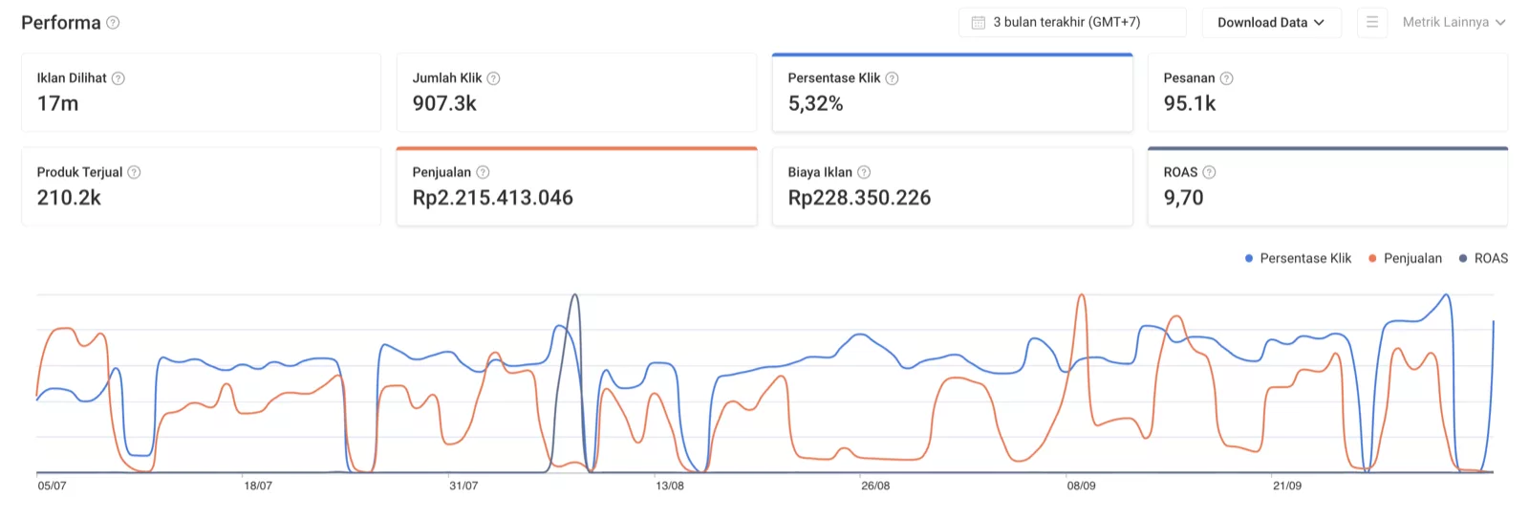Click the 5,32% value
The width and height of the screenshot is (1529, 519).
(x=815, y=103)
